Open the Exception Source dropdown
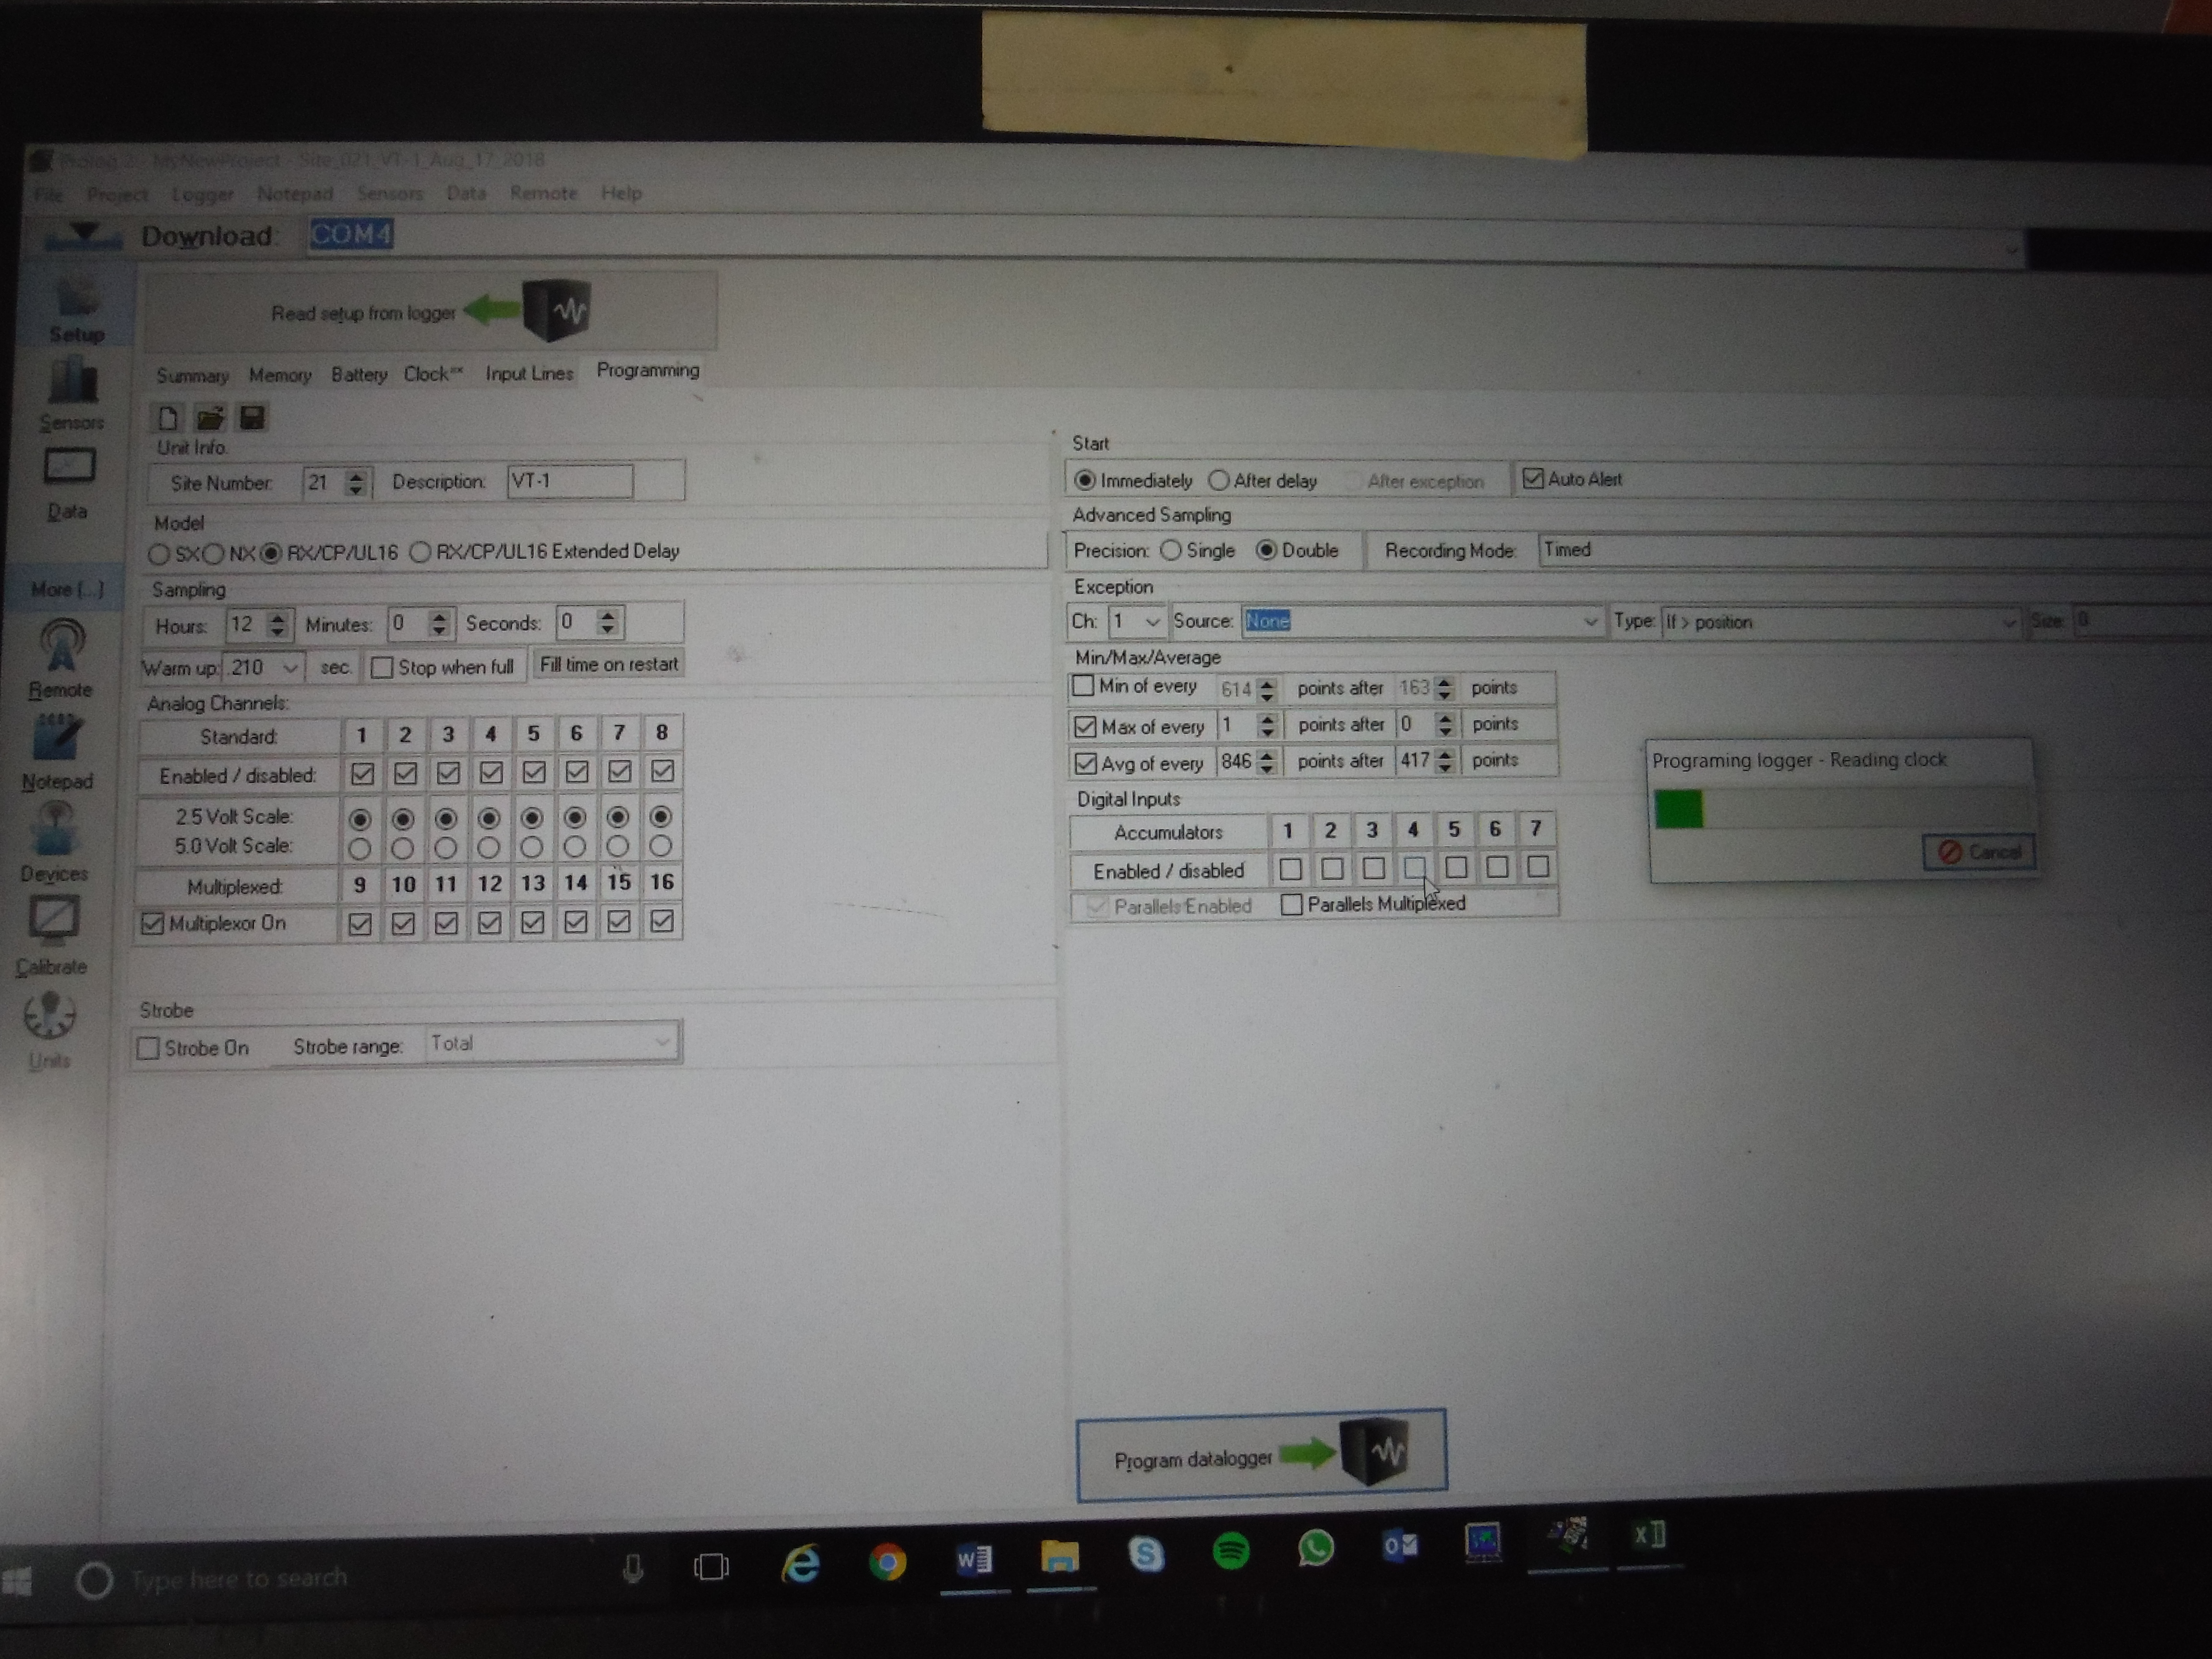This screenshot has width=2212, height=1659. 1589,622
